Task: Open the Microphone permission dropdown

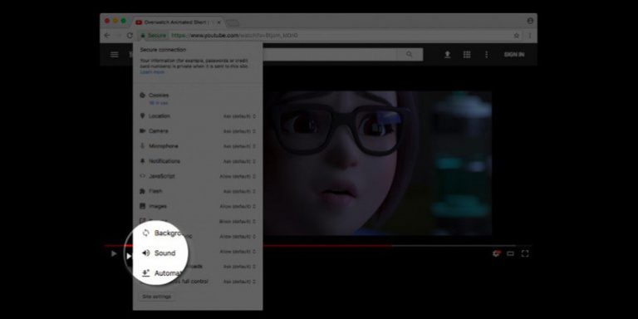Action: click(239, 146)
